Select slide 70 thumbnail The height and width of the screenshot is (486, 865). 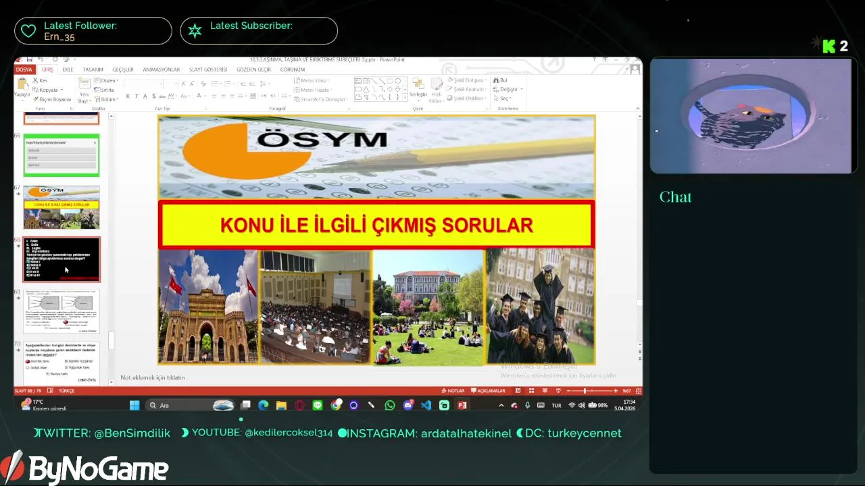(61, 363)
